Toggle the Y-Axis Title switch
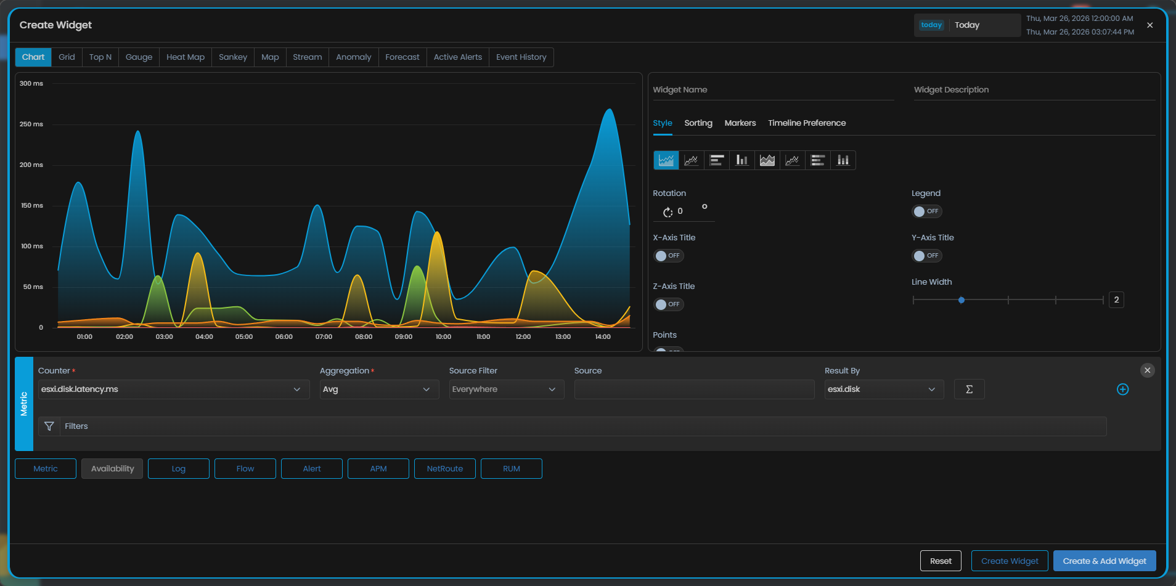This screenshot has width=1176, height=586. coord(926,256)
